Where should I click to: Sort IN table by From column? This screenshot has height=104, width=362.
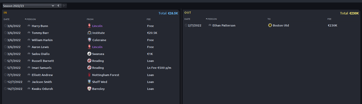90,19
